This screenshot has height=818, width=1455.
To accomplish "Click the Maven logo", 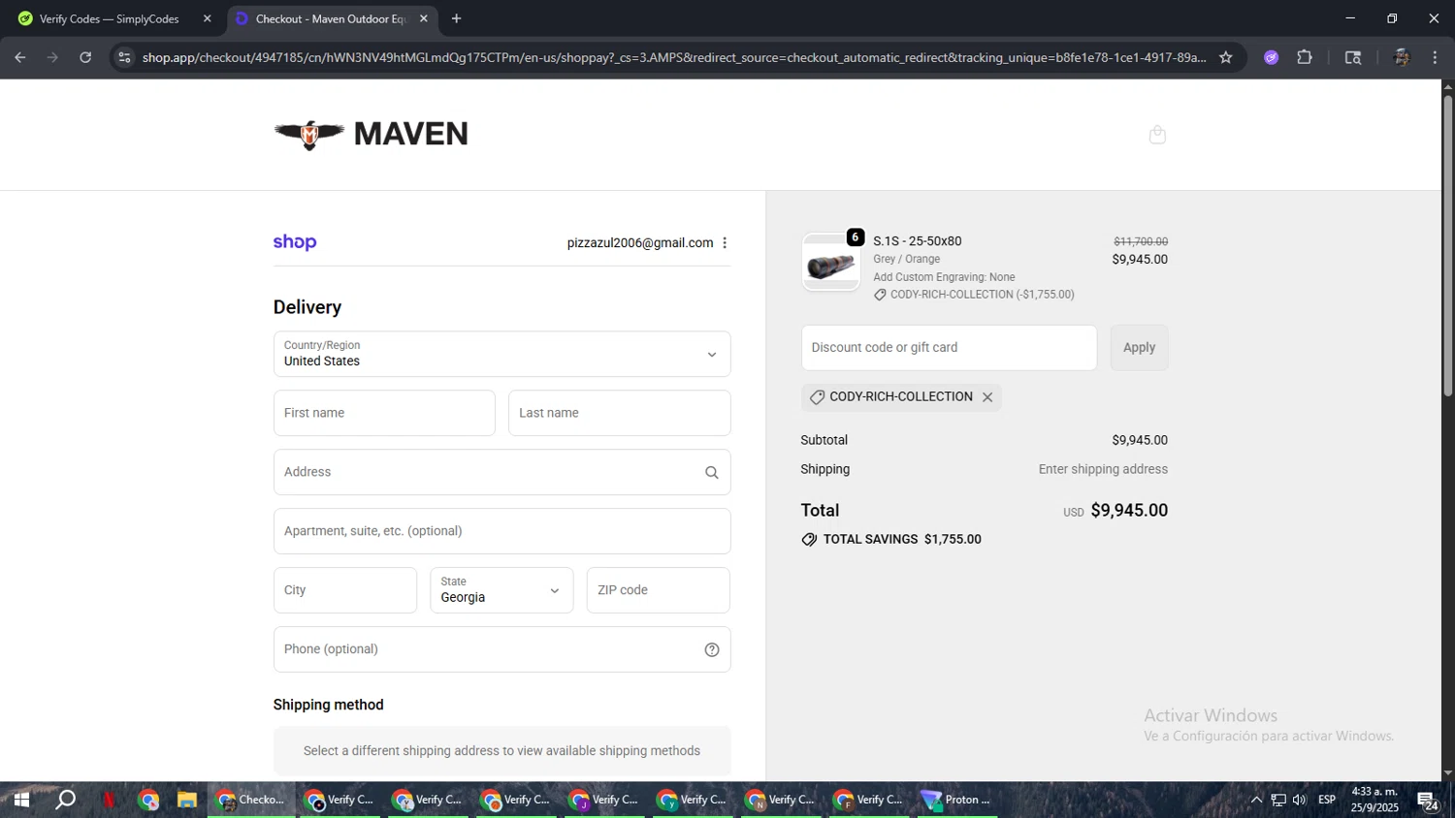I will (x=372, y=134).
